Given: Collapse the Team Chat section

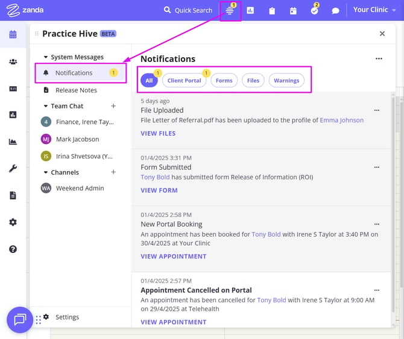Looking at the screenshot, I should coord(46,106).
